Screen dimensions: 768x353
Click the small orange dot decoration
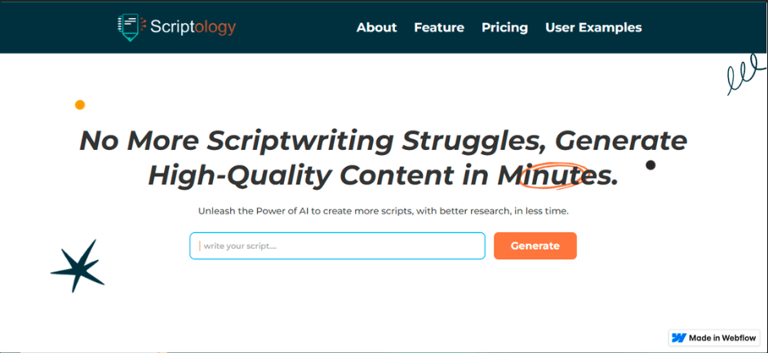80,104
